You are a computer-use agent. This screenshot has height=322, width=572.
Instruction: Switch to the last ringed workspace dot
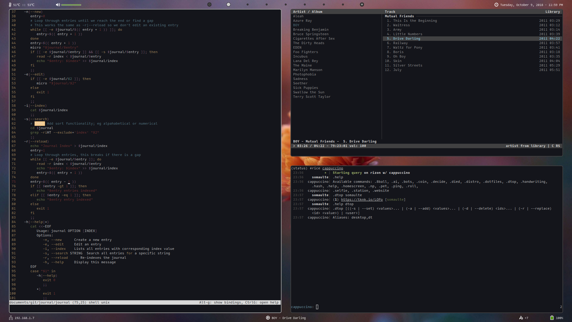pyautogui.click(x=362, y=4)
